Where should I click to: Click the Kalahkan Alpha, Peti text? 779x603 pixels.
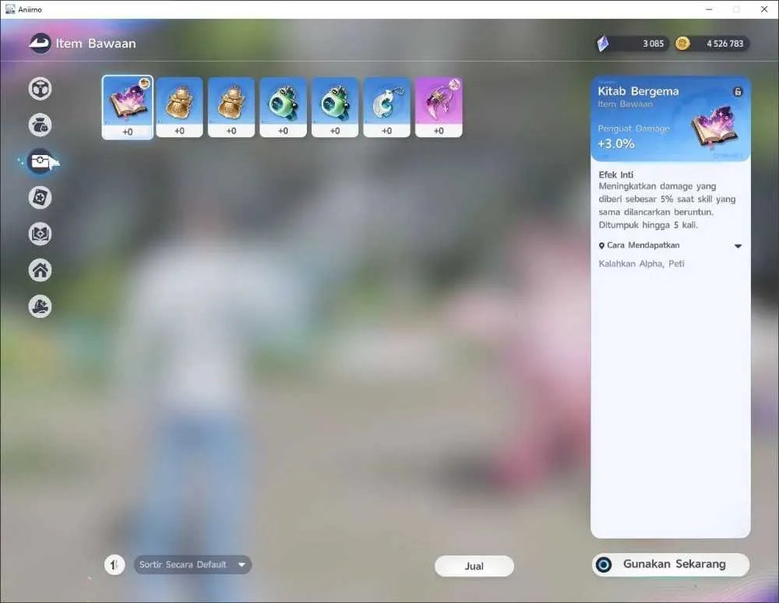point(641,264)
